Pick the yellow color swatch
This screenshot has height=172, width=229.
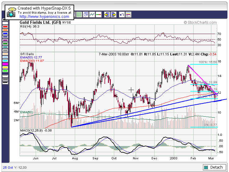[5, 67]
